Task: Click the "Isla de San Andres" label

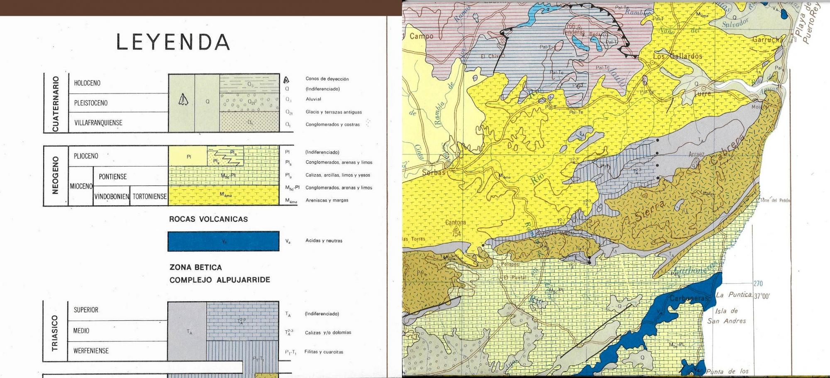Action: coord(726,316)
